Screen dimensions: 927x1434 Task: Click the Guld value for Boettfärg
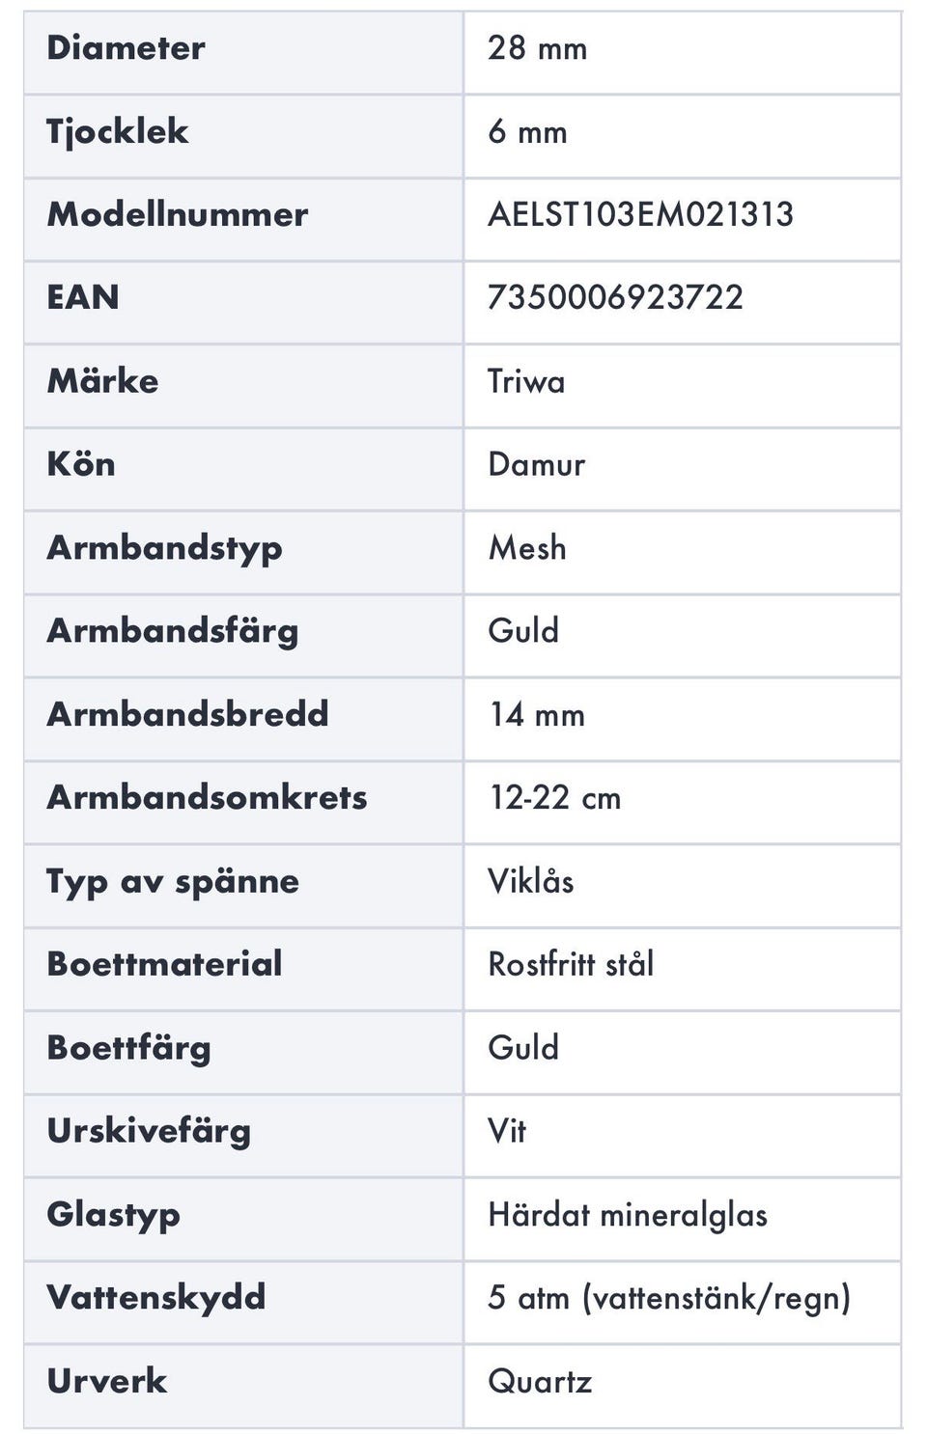523,1048
